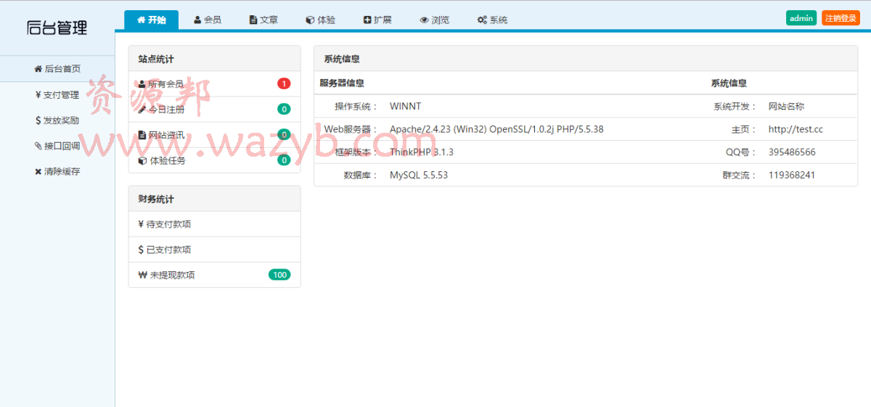Image resolution: width=871 pixels, height=407 pixels.
Task: Select the 体验 tab
Action: pos(320,20)
